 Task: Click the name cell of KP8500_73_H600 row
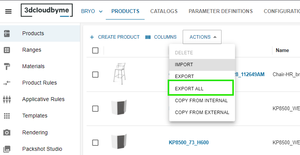(x=286, y=143)
